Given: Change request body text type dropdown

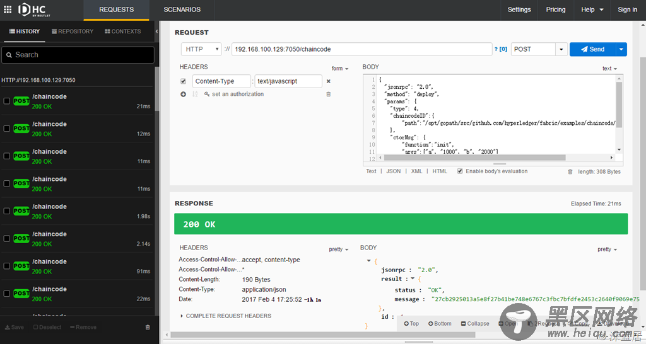Looking at the screenshot, I should point(610,68).
